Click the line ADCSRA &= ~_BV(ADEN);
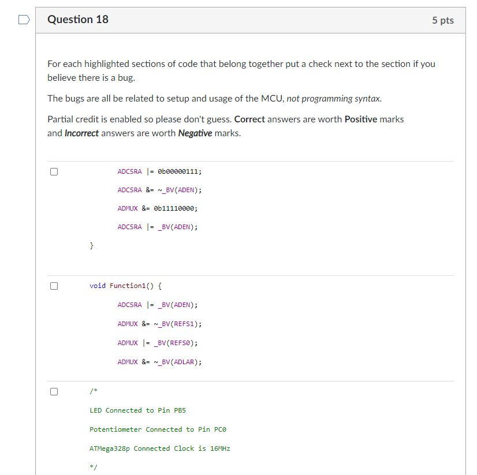The width and height of the screenshot is (477, 475). pyautogui.click(x=158, y=189)
